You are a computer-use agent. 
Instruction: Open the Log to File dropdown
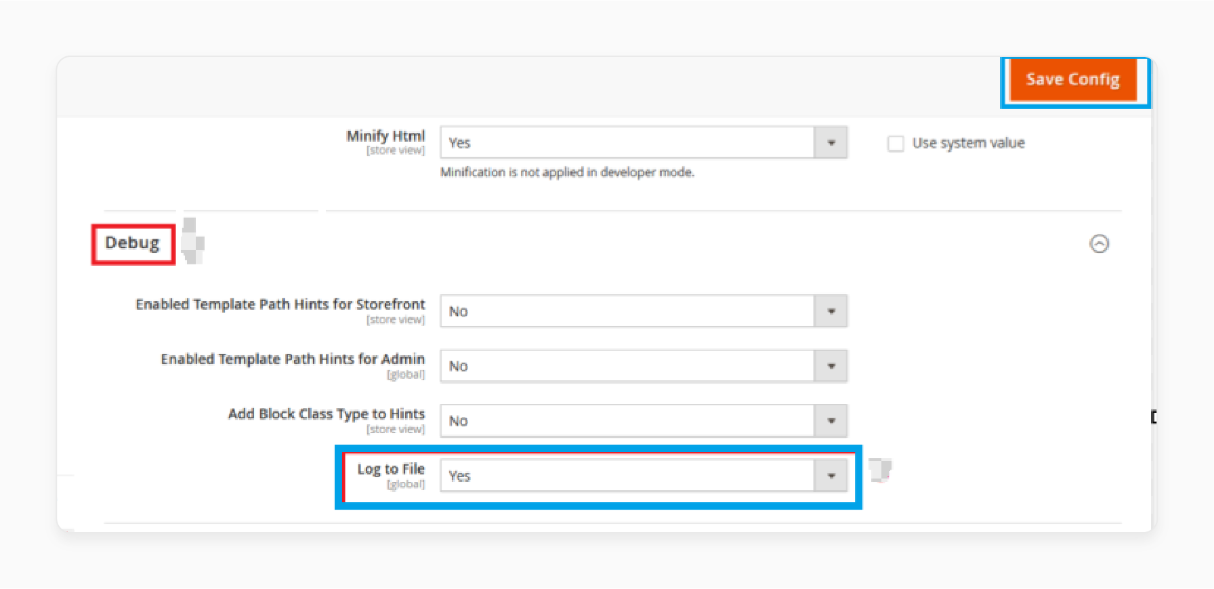coord(644,476)
